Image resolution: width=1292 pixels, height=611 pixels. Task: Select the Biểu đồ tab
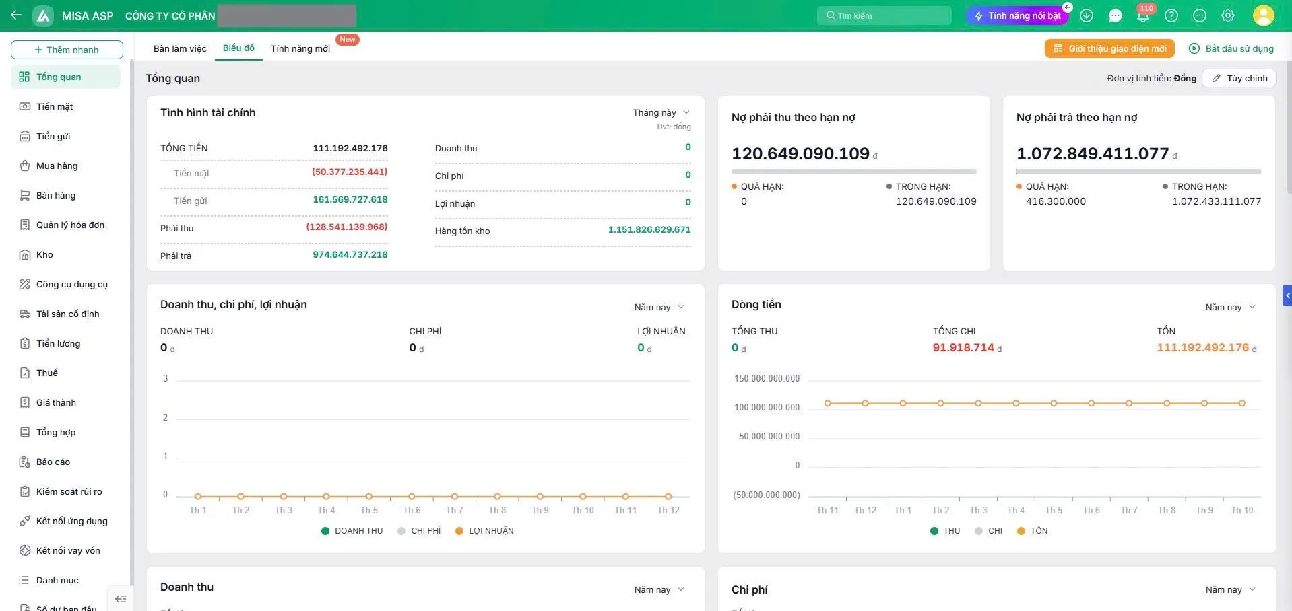[x=238, y=48]
